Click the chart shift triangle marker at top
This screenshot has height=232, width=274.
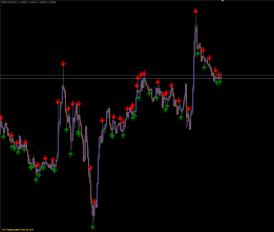click(x=223, y=1)
